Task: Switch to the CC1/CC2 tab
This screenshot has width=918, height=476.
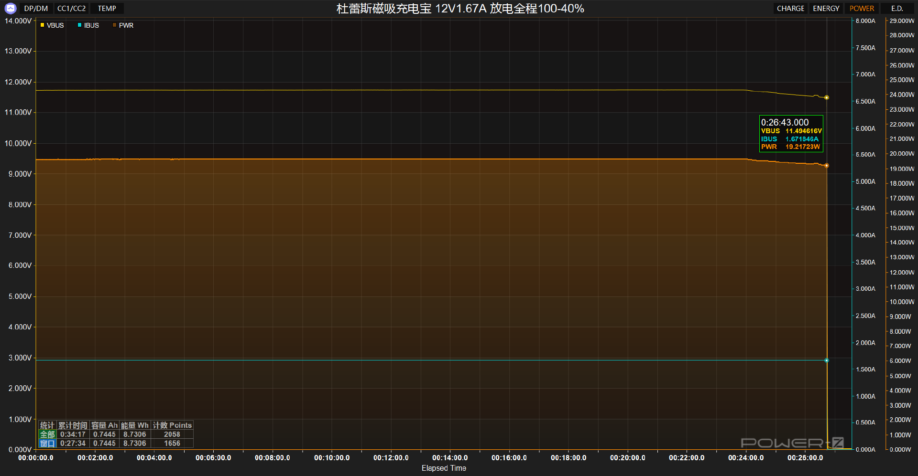Action: pos(72,9)
